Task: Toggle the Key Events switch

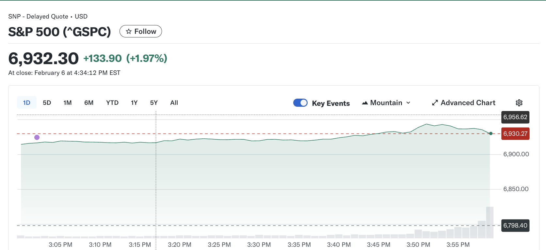Action: pyautogui.click(x=300, y=103)
